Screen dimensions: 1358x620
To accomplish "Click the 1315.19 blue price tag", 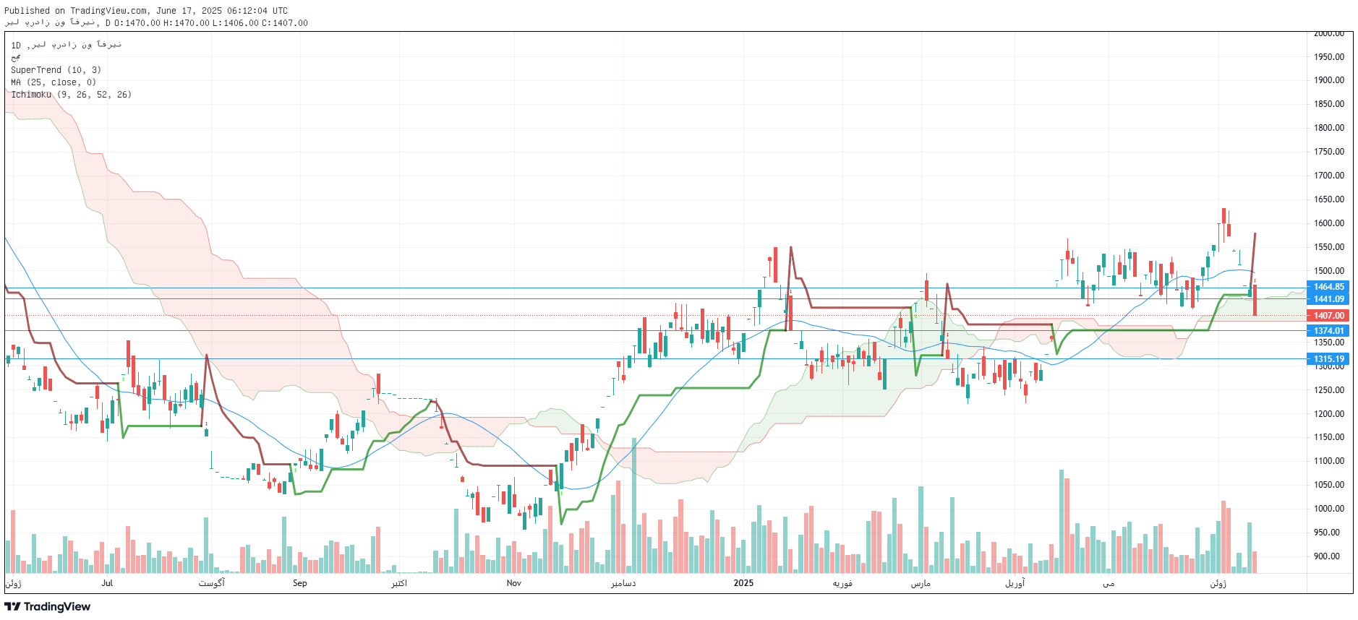I will [x=1328, y=359].
